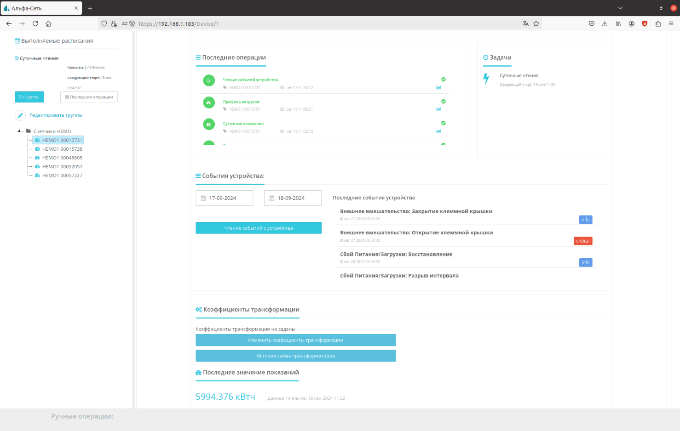Click the critical badge on Открытие клеммной крышки

[x=583, y=241]
